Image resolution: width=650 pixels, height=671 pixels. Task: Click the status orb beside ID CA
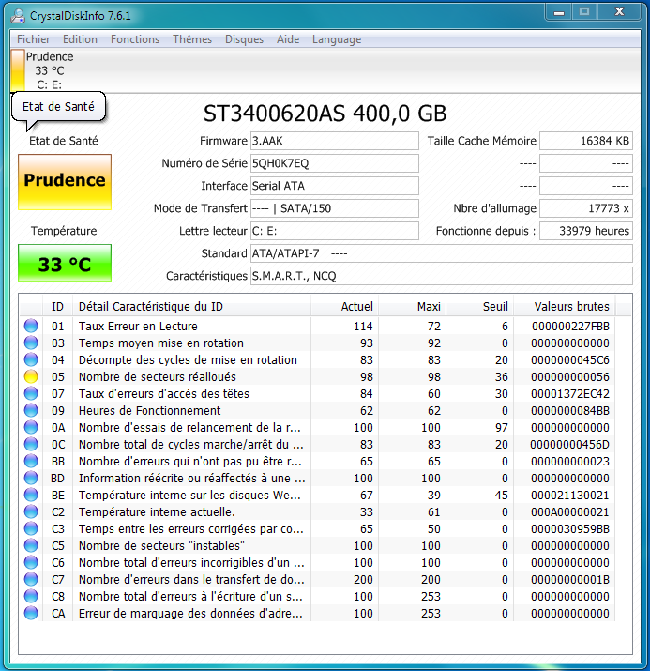pos(31,613)
